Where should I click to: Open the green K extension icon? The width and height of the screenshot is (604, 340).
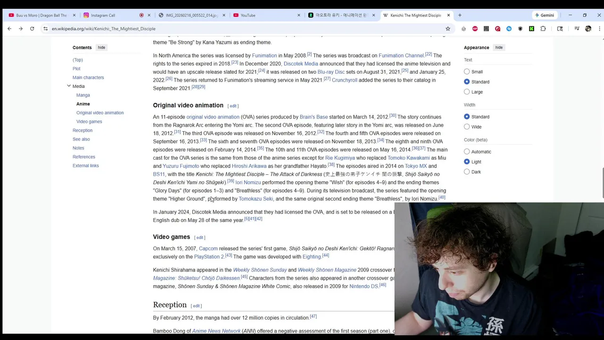pos(531,29)
